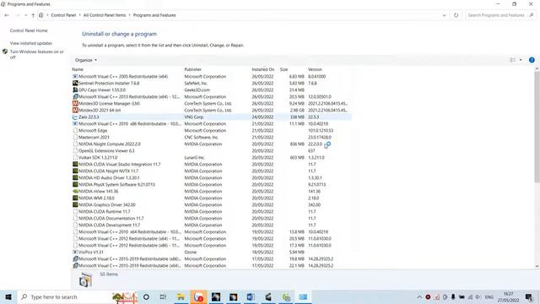540x304 pixels.
Task: Open the Organize dropdown menu
Action: pos(86,60)
